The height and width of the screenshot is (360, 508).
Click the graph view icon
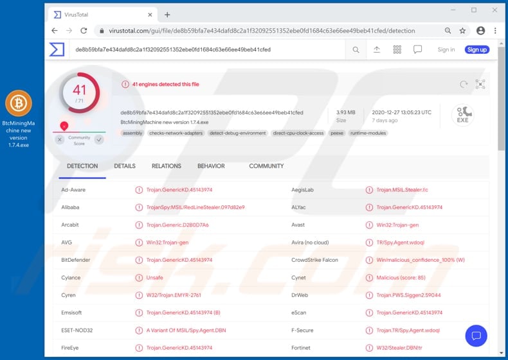[x=480, y=84]
